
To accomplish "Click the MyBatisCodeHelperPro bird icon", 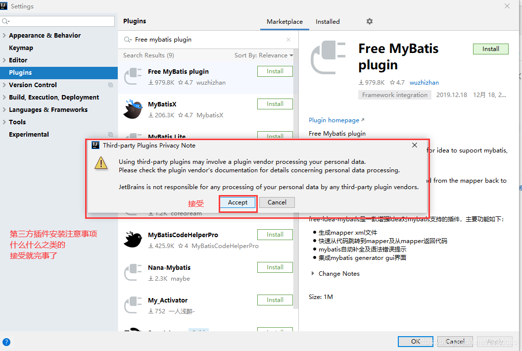I will tap(133, 240).
